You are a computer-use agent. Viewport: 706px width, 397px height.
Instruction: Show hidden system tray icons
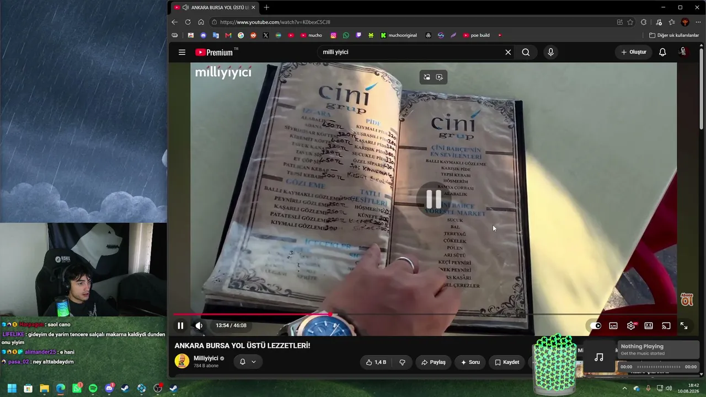pos(624,388)
